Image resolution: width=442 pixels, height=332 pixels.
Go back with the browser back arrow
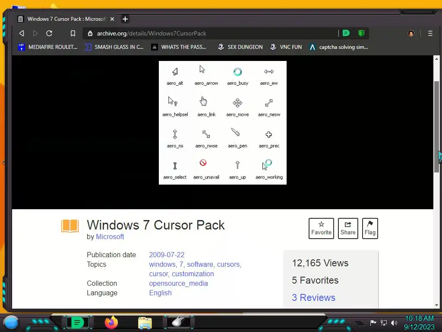click(x=22, y=33)
